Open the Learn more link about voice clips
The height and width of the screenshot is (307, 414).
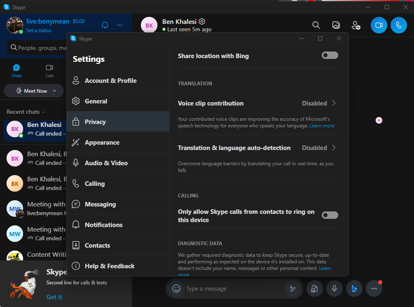tap(322, 125)
